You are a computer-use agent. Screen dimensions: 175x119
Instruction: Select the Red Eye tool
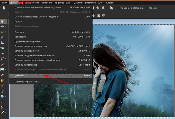click(2, 53)
